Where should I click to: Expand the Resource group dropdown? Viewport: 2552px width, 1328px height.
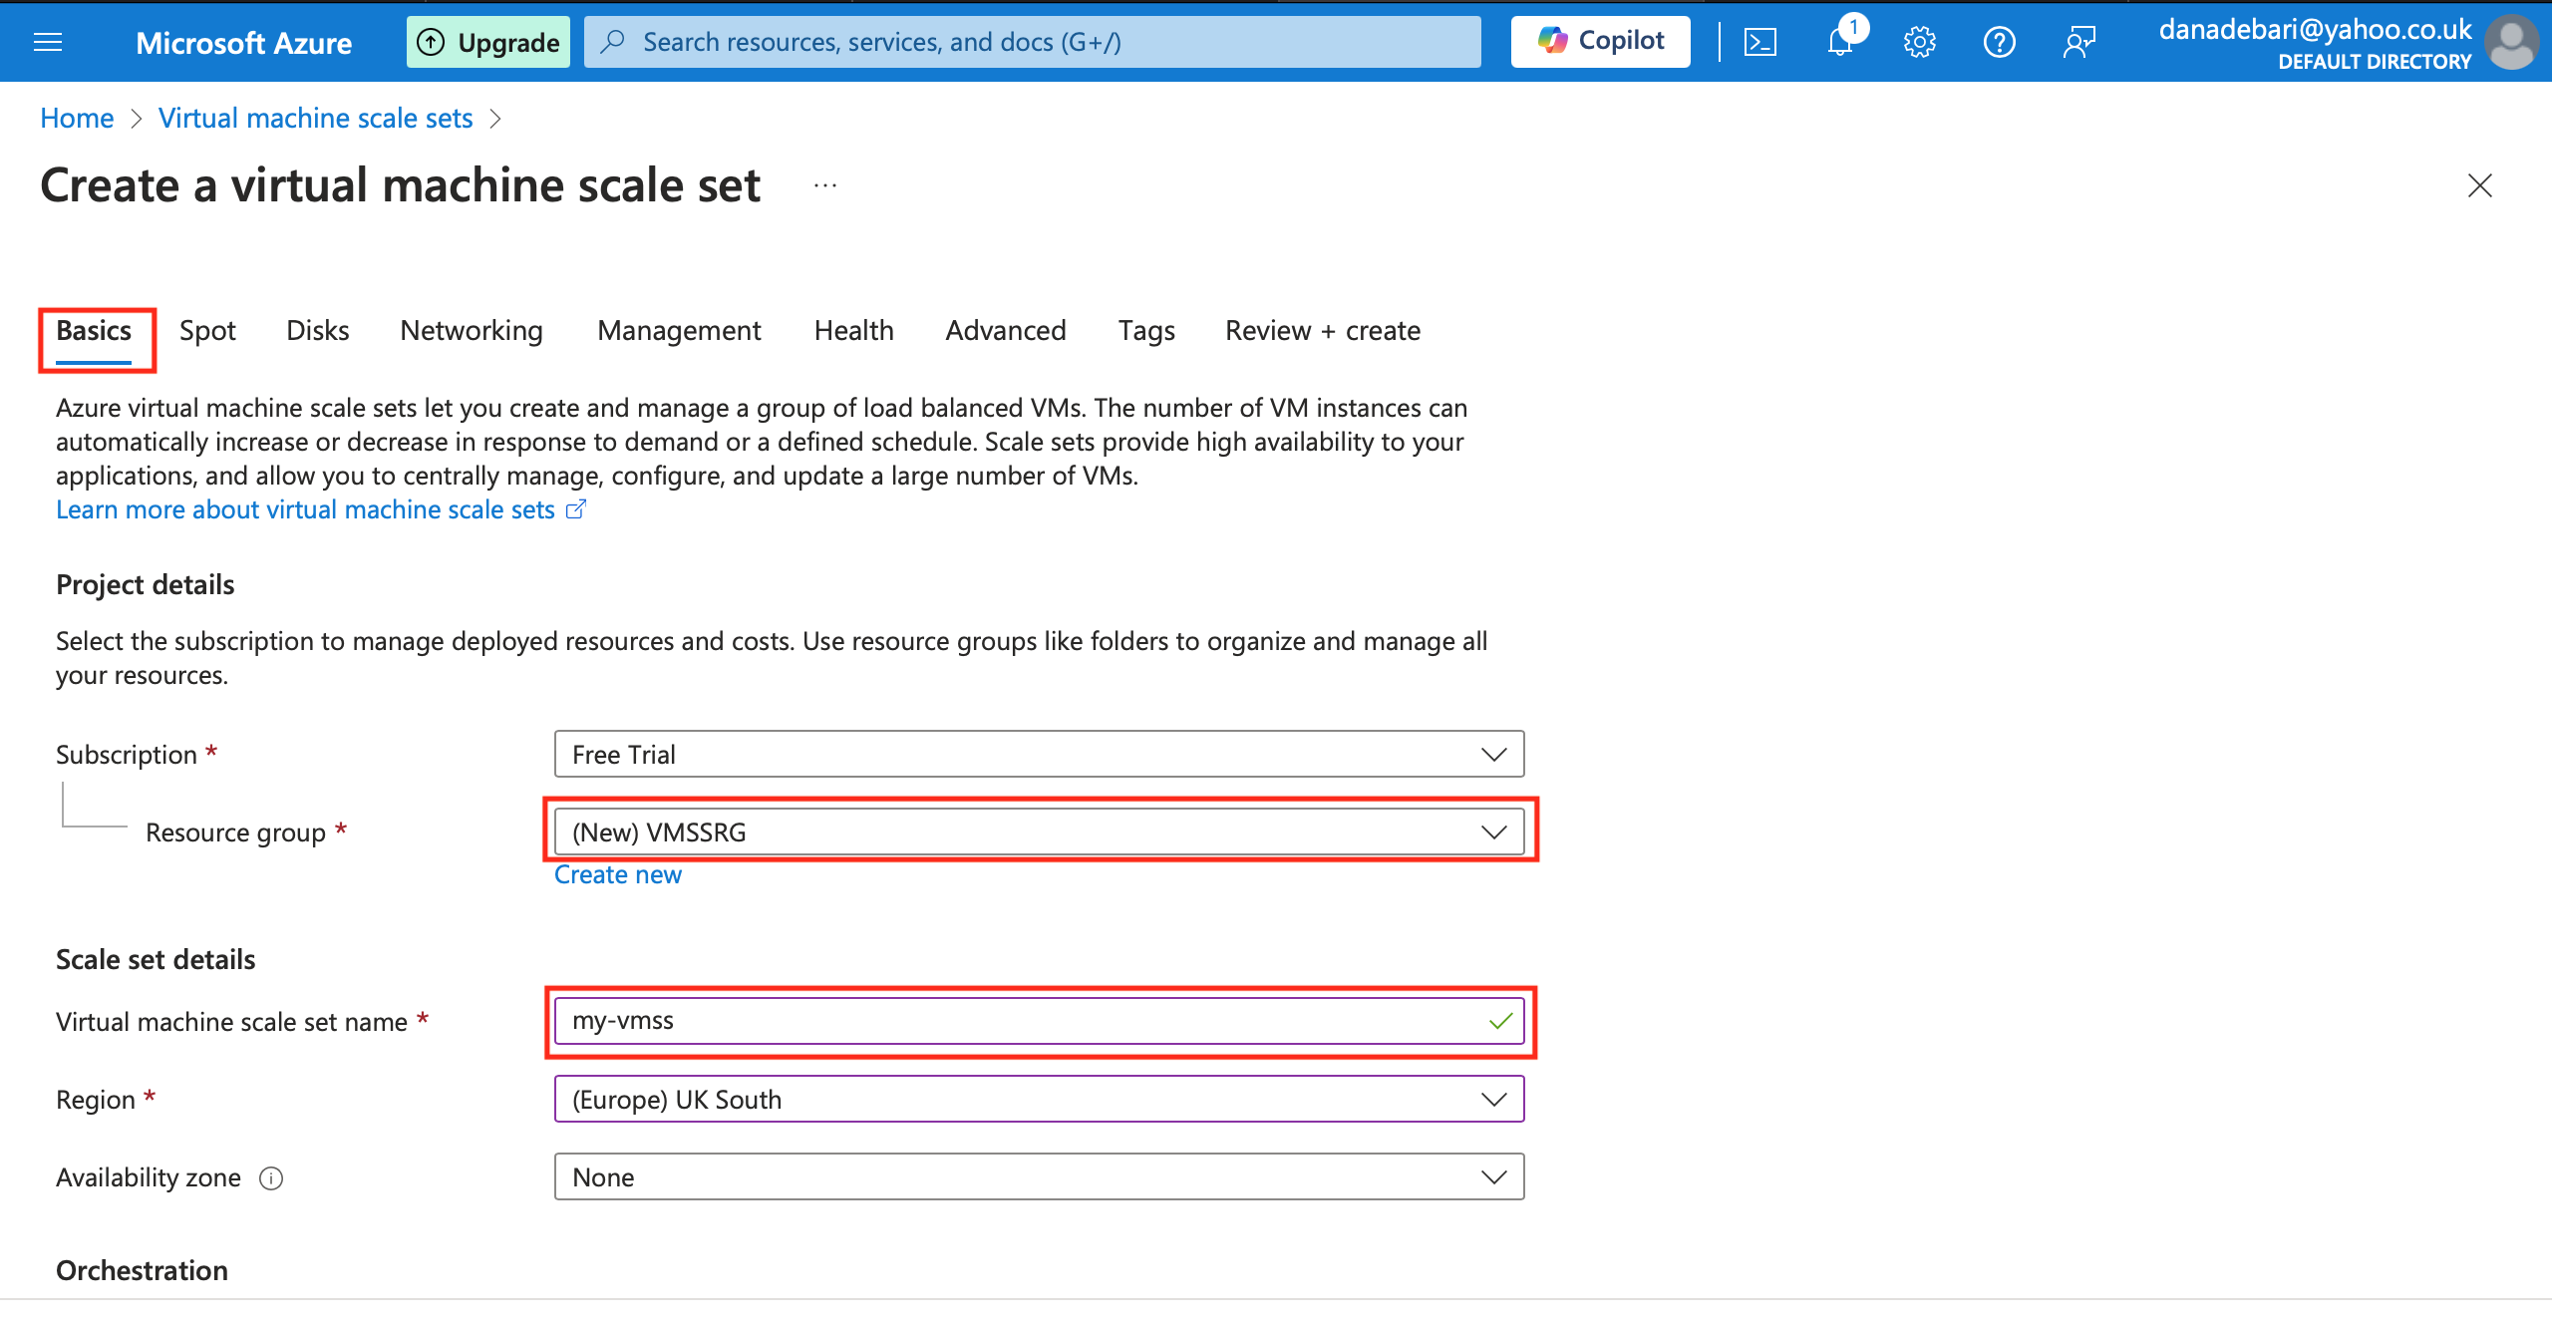(1039, 832)
